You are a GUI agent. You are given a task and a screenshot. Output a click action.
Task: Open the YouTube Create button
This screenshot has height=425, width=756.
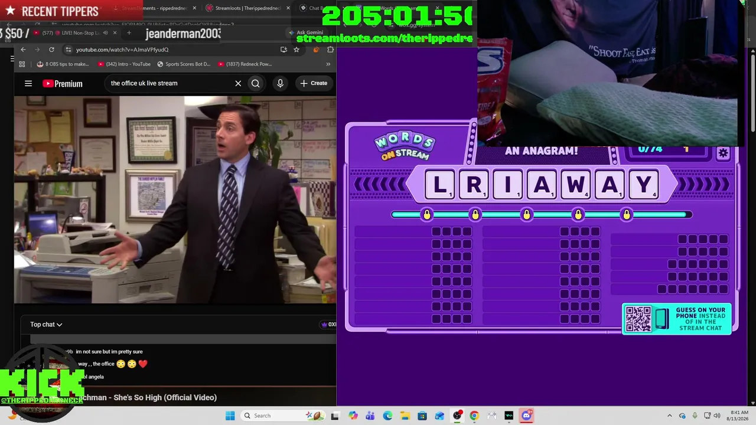[x=313, y=83]
